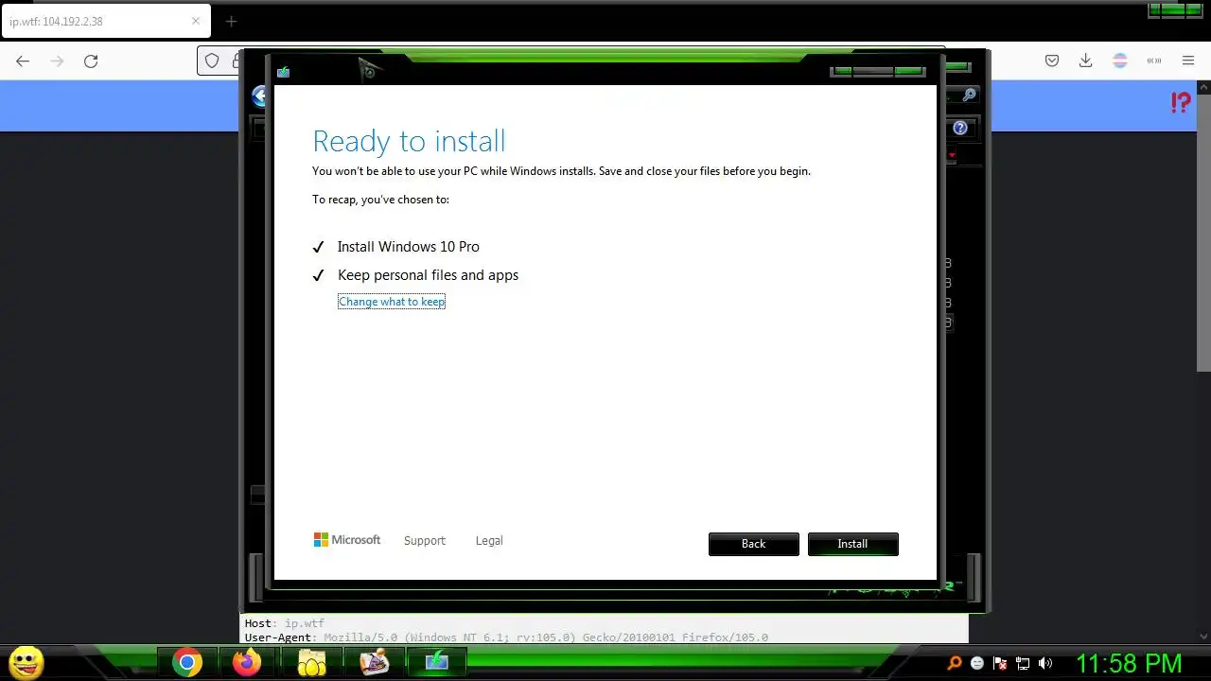Click the Firefox tracking protection shield icon

point(212,61)
